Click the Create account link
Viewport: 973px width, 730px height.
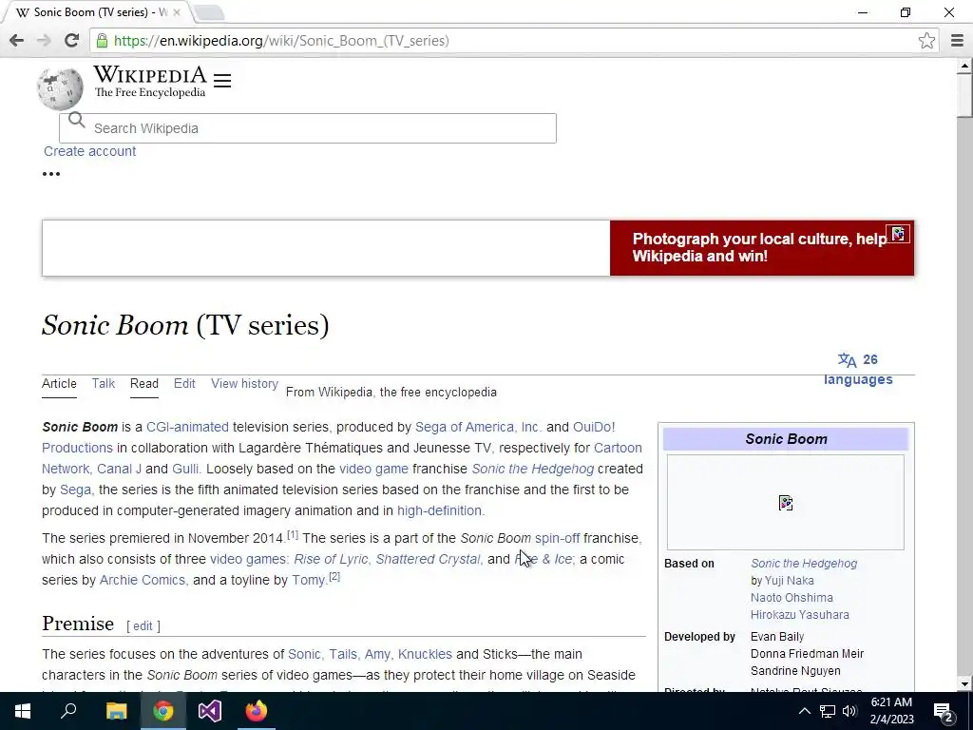90,151
